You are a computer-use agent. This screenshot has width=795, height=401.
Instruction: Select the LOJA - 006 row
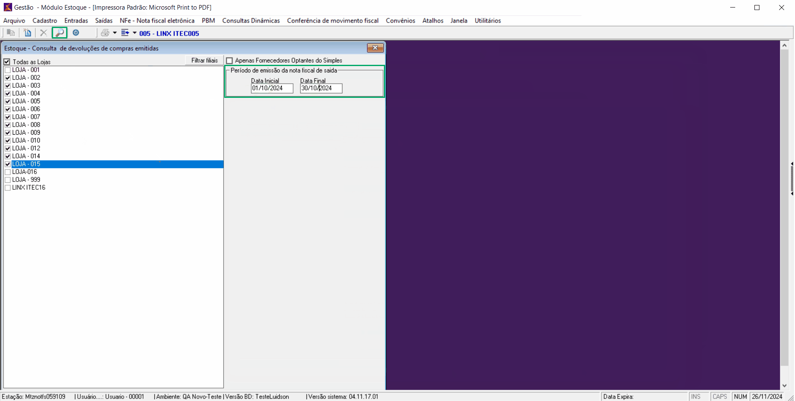113,109
